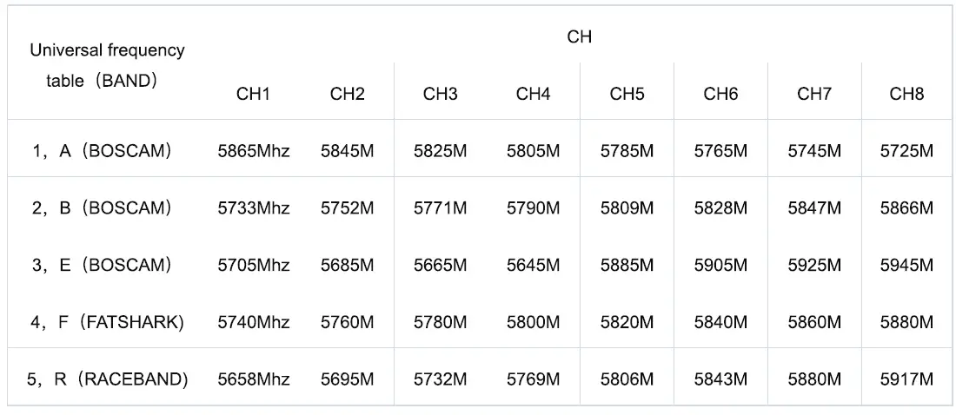Select the E (BOSCAM) band row label
The height and width of the screenshot is (415, 956).
pos(102,266)
